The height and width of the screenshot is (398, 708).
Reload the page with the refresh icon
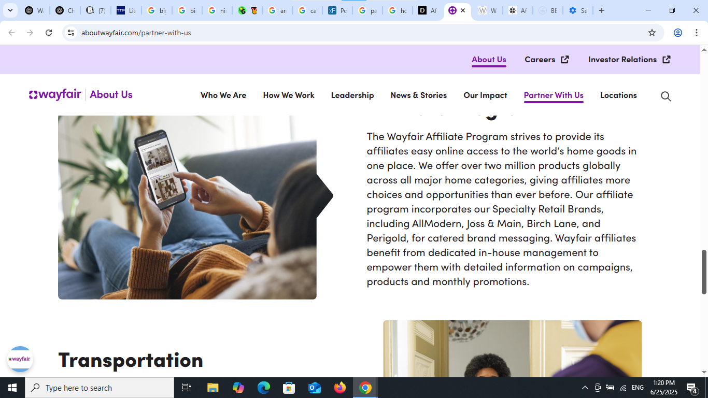click(x=49, y=33)
